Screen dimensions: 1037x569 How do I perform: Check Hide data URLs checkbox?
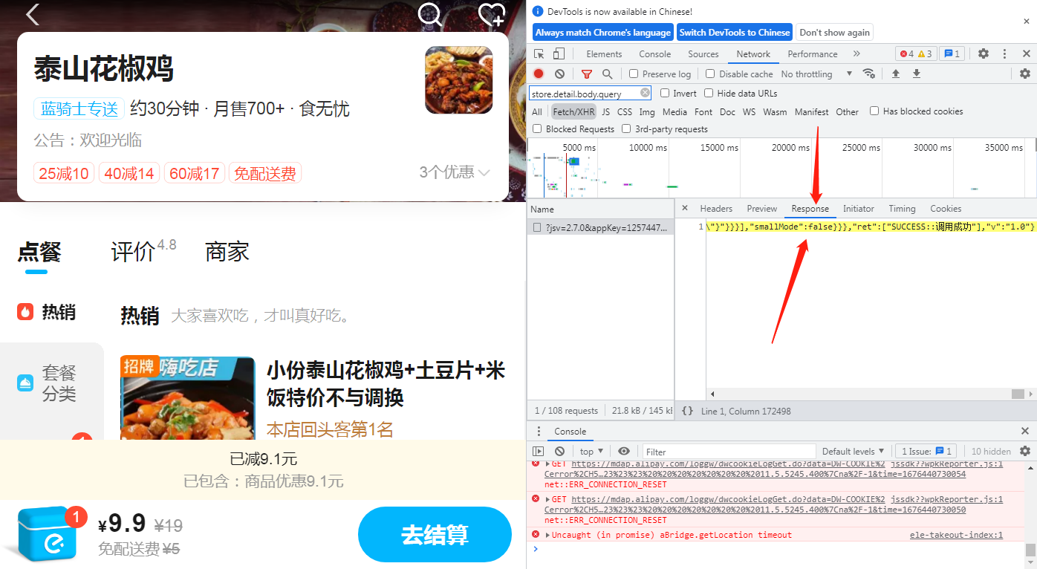709,93
